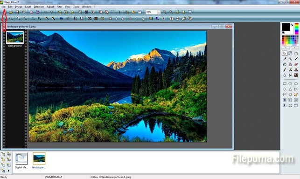Select the Line tool
The width and height of the screenshot is (300, 179).
pyautogui.click(x=296, y=59)
